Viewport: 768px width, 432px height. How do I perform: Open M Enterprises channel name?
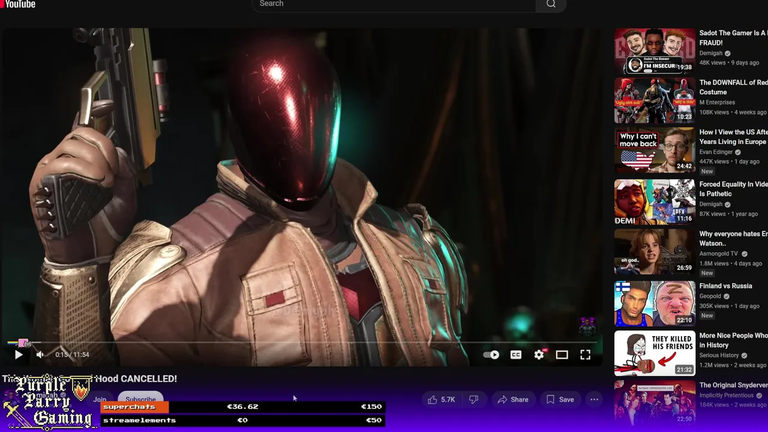(x=717, y=103)
